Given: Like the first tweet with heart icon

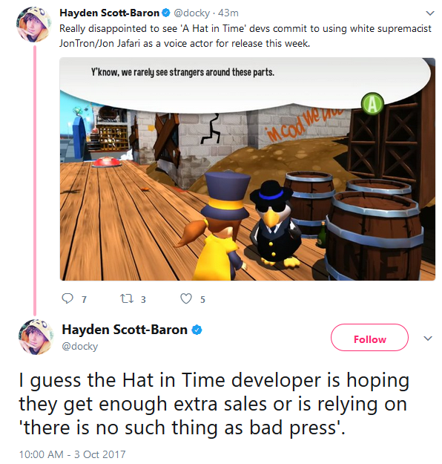Looking at the screenshot, I should point(186,298).
